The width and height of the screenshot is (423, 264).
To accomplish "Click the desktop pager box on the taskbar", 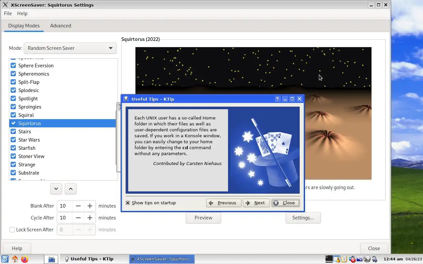I will pyautogui.click(x=51, y=259).
